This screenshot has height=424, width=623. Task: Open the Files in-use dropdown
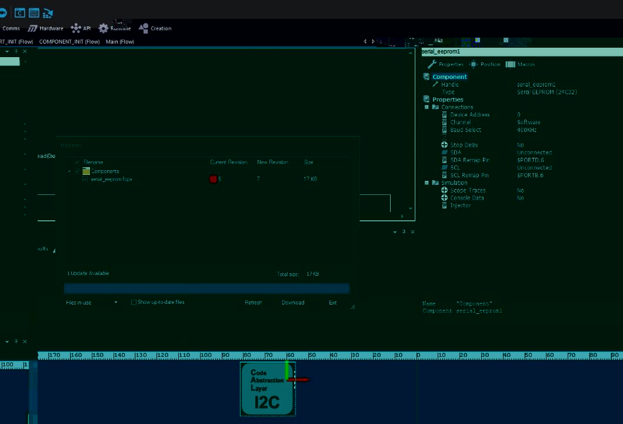92,302
